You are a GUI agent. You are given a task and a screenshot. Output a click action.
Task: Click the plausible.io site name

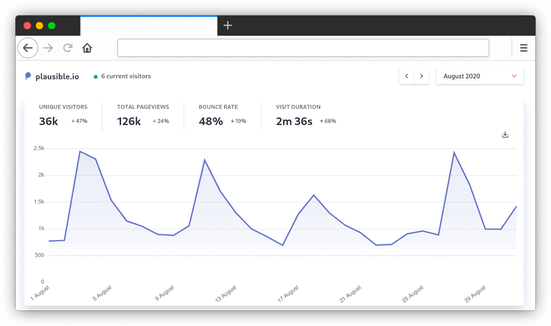point(57,76)
